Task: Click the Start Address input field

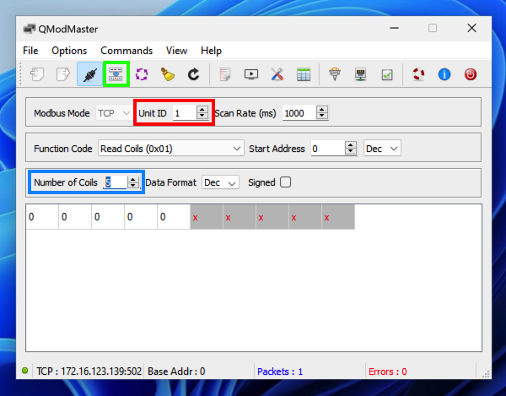Action: click(x=328, y=149)
